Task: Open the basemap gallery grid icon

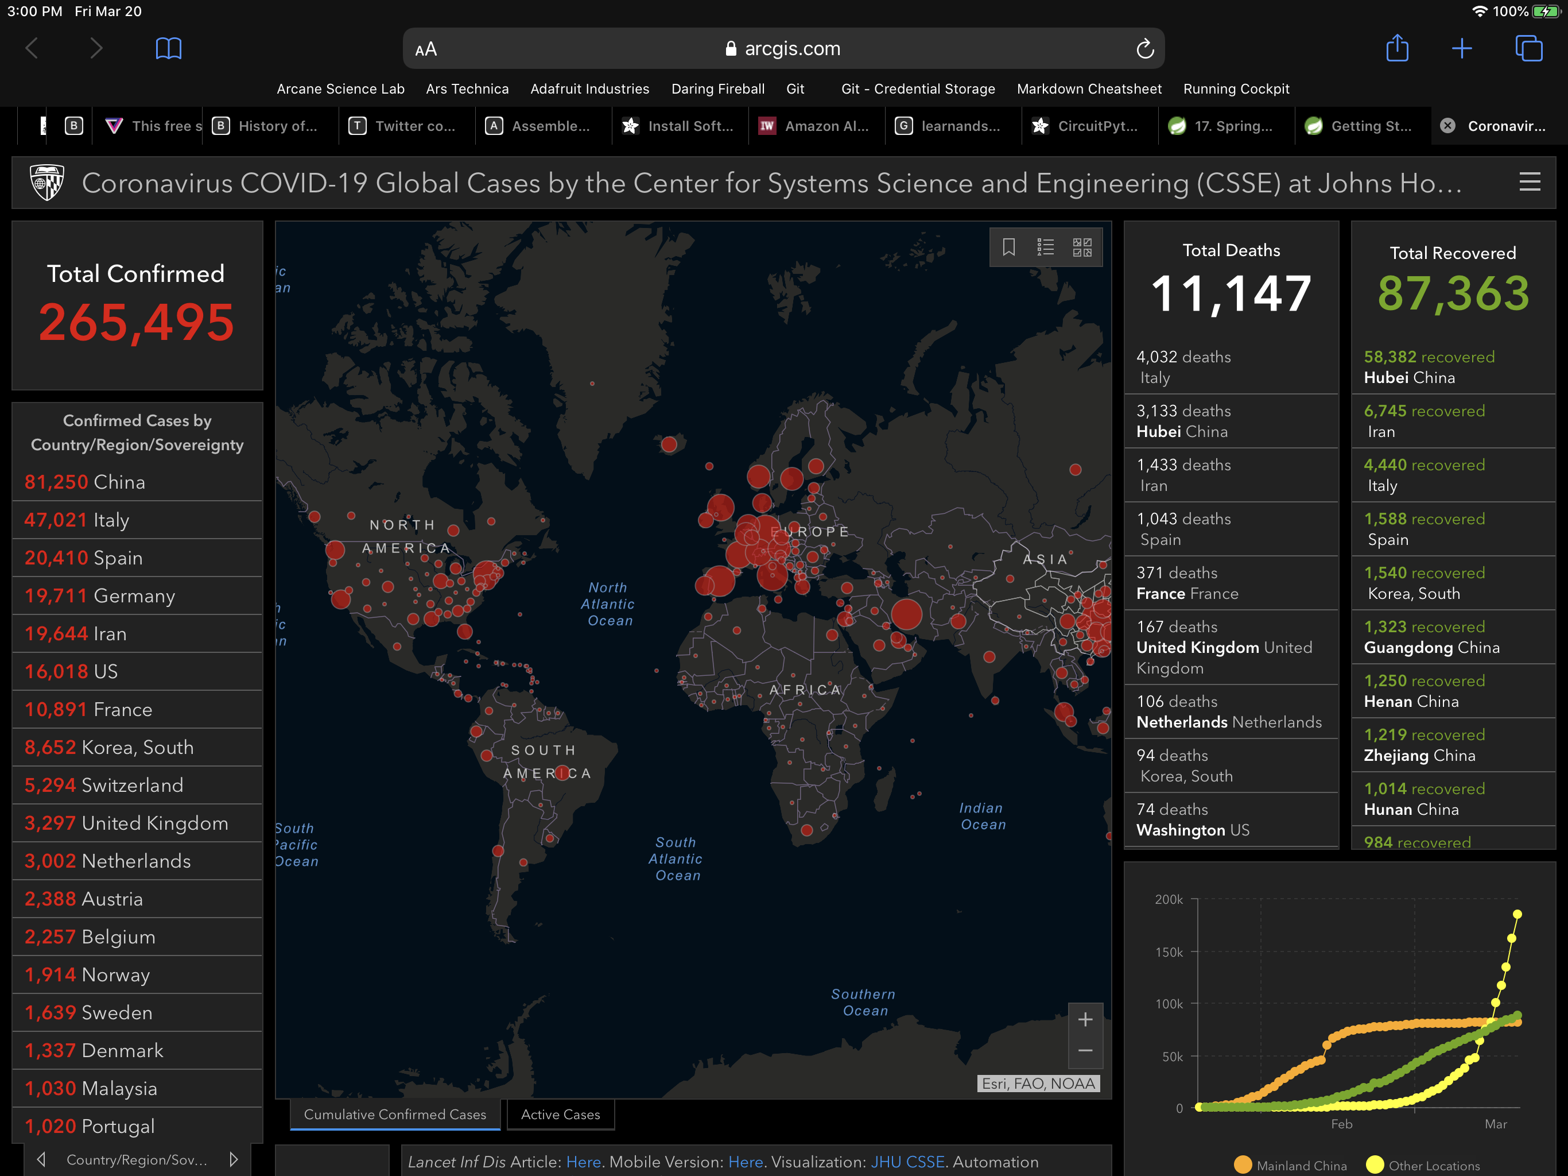Action: 1082,247
